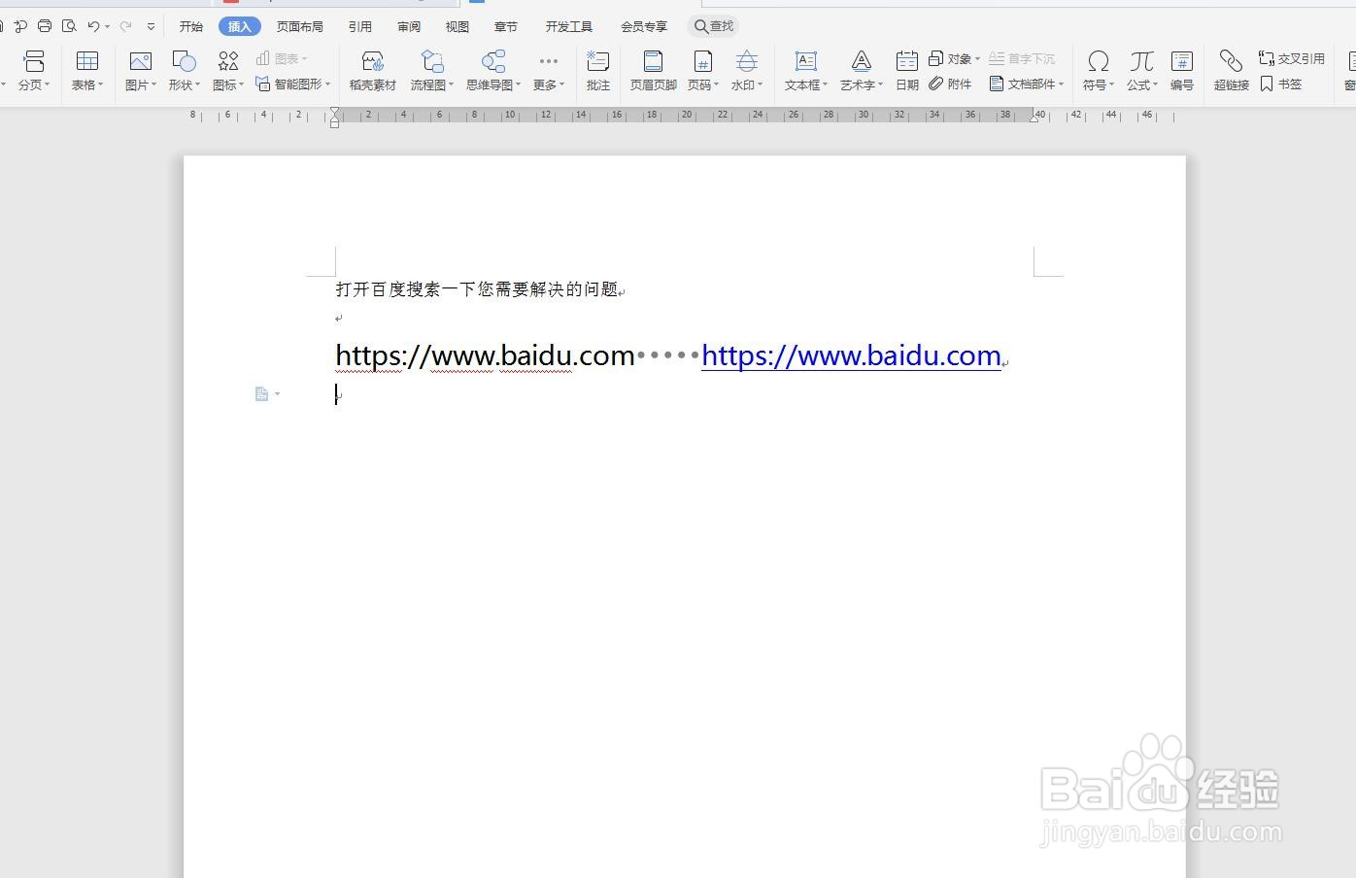Select the 插入 tab
Viewport: 1356px width, 878px height.
tap(240, 26)
